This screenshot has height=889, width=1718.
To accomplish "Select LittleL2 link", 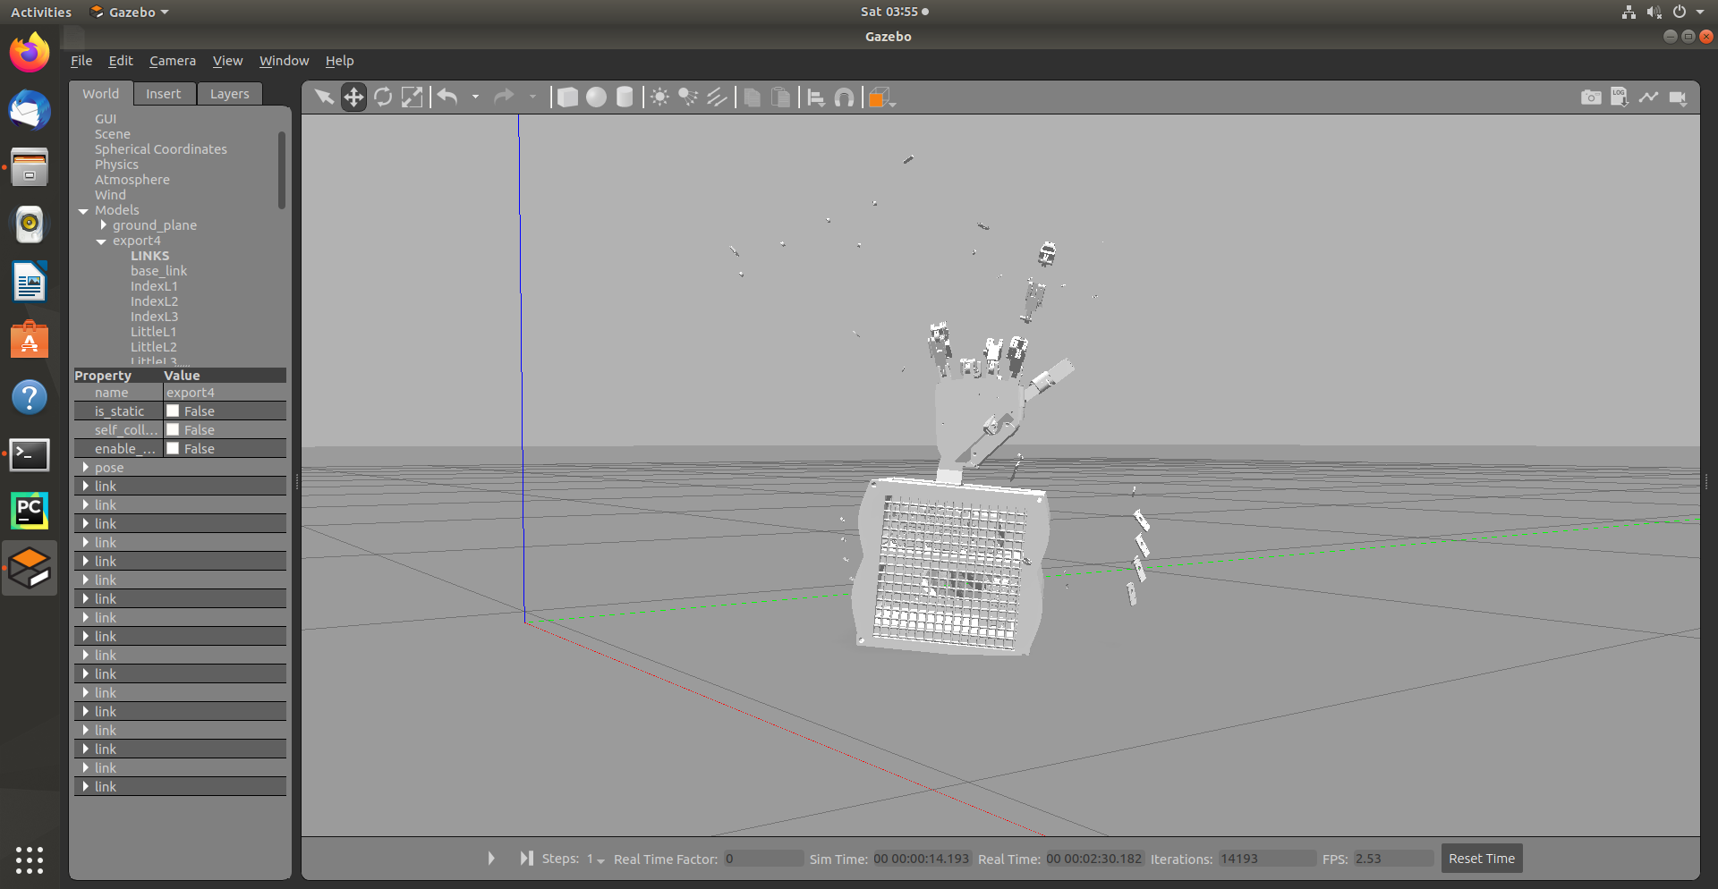I will pos(153,347).
